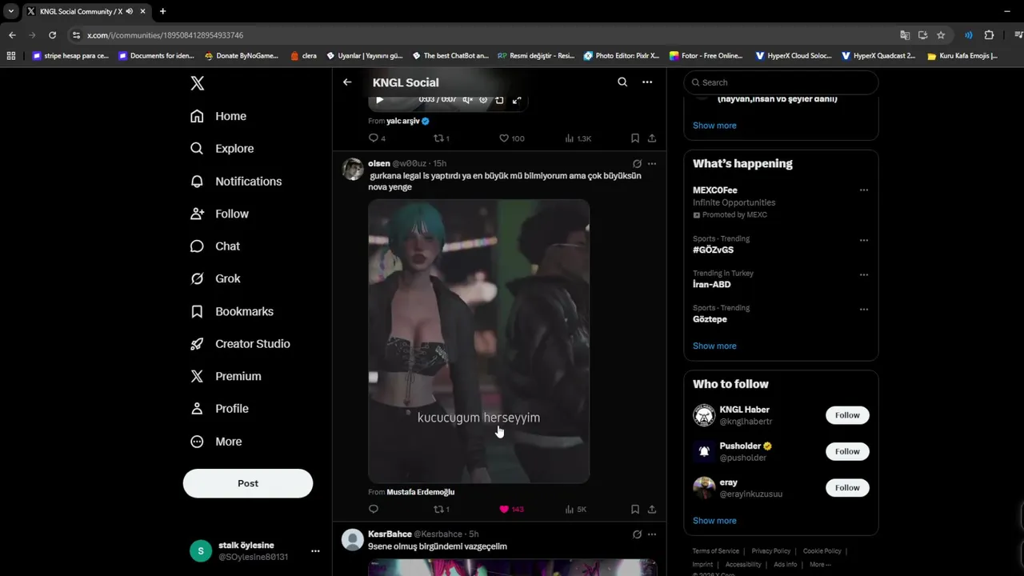Open Profile from the sidebar

click(218, 409)
